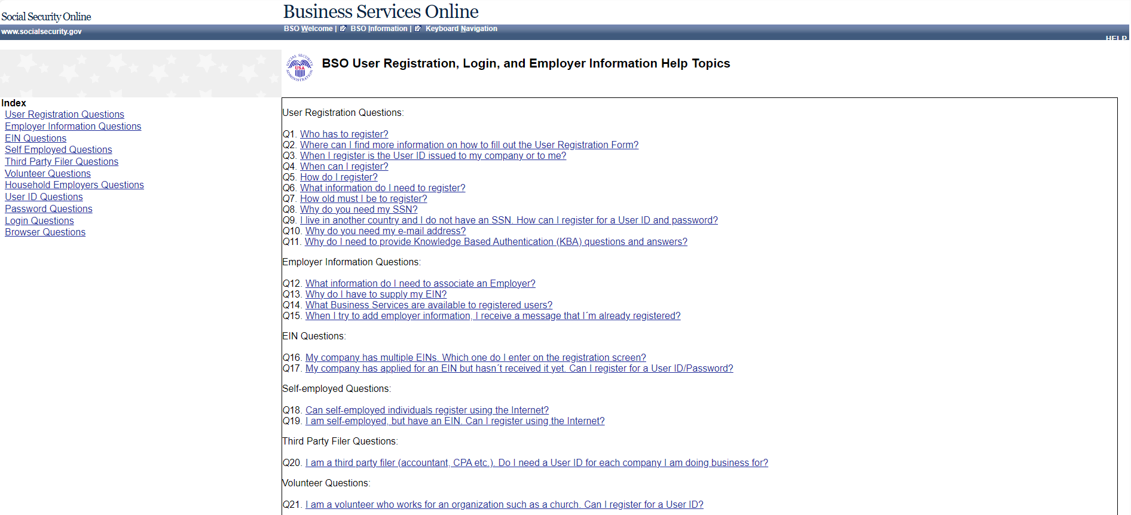Go to User Registration Questions in Index
Screen dimensions: 1131x515
[65, 115]
